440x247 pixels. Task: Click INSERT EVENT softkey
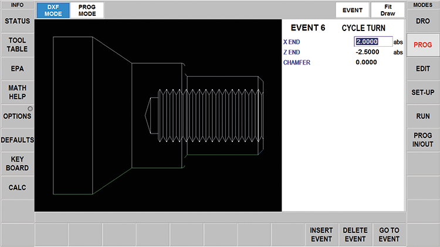(x=321, y=235)
